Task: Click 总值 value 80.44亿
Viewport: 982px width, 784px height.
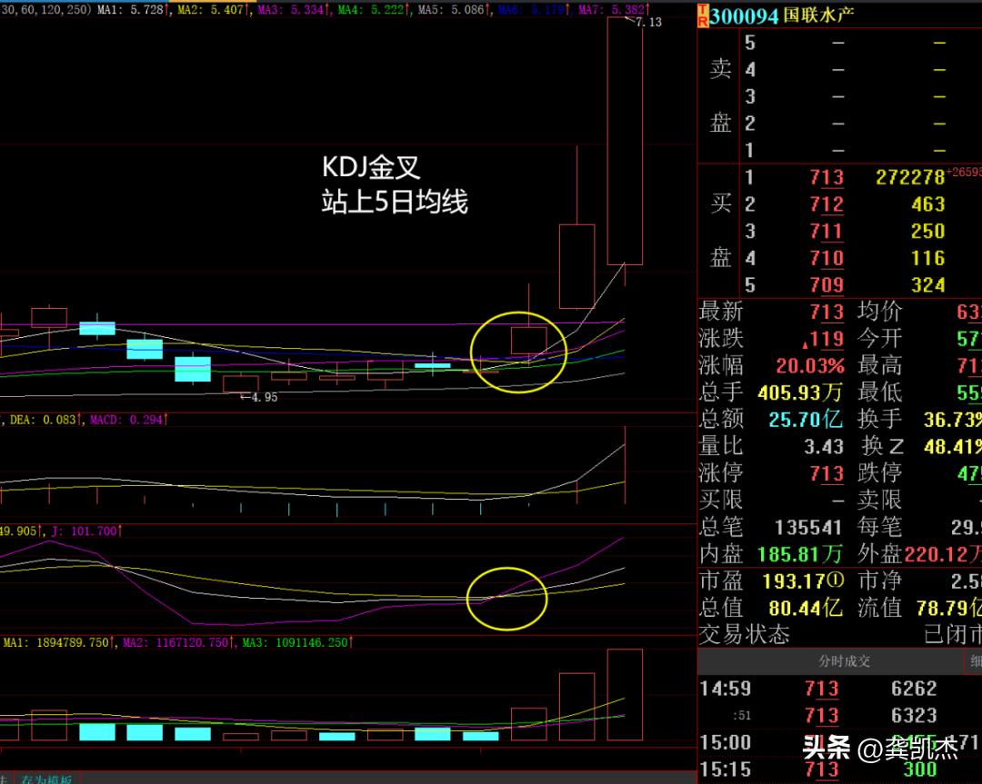Action: (x=806, y=608)
